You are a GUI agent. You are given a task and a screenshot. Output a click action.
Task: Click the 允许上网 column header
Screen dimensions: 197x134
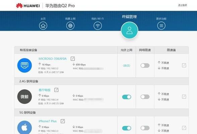click(x=127, y=50)
